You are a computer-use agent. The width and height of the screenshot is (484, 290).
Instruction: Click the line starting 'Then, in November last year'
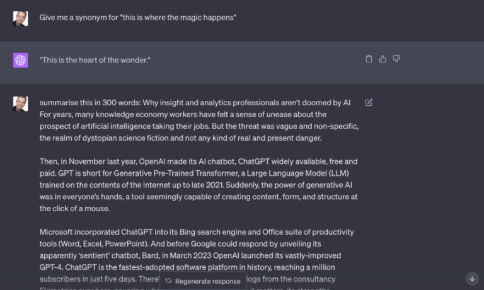click(x=199, y=161)
